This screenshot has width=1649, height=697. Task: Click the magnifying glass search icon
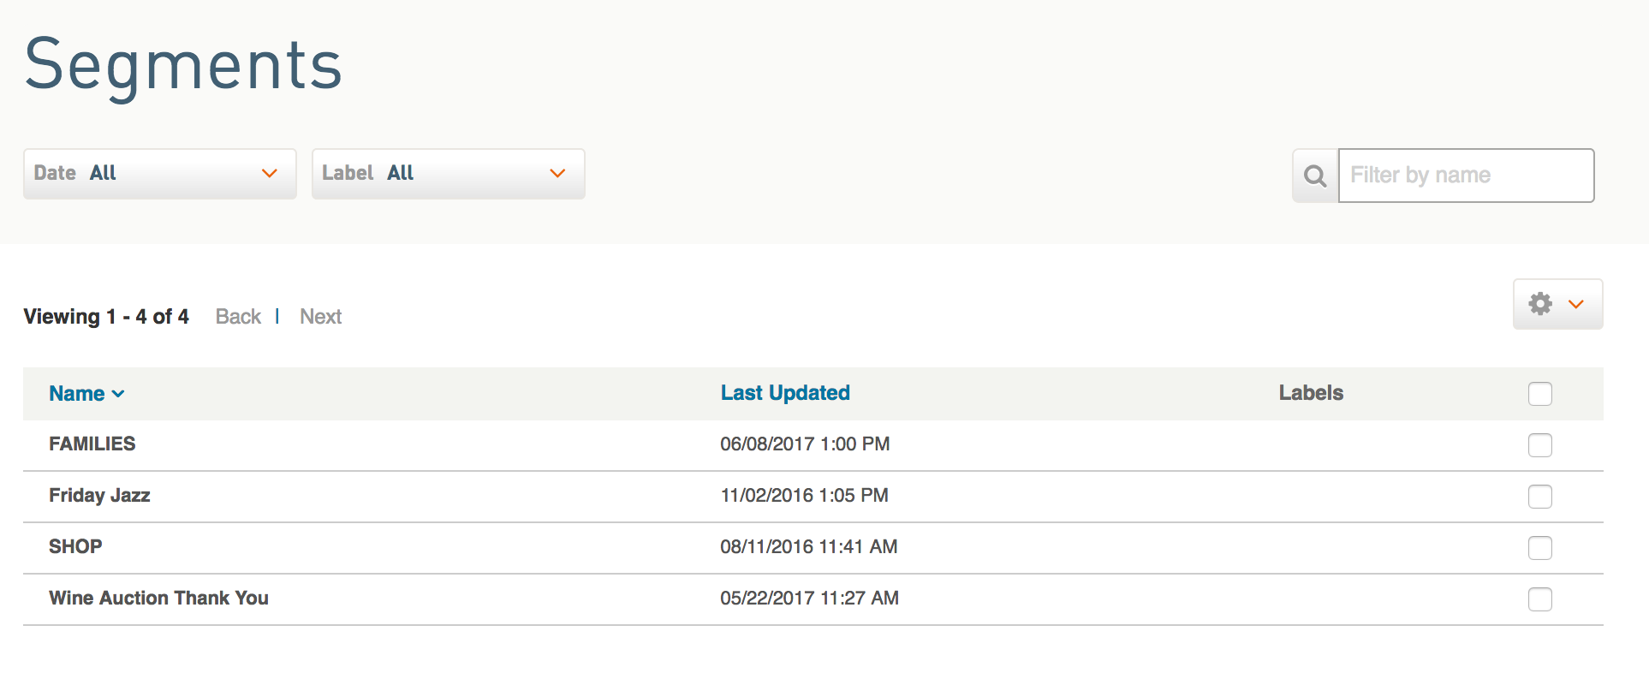[1315, 176]
